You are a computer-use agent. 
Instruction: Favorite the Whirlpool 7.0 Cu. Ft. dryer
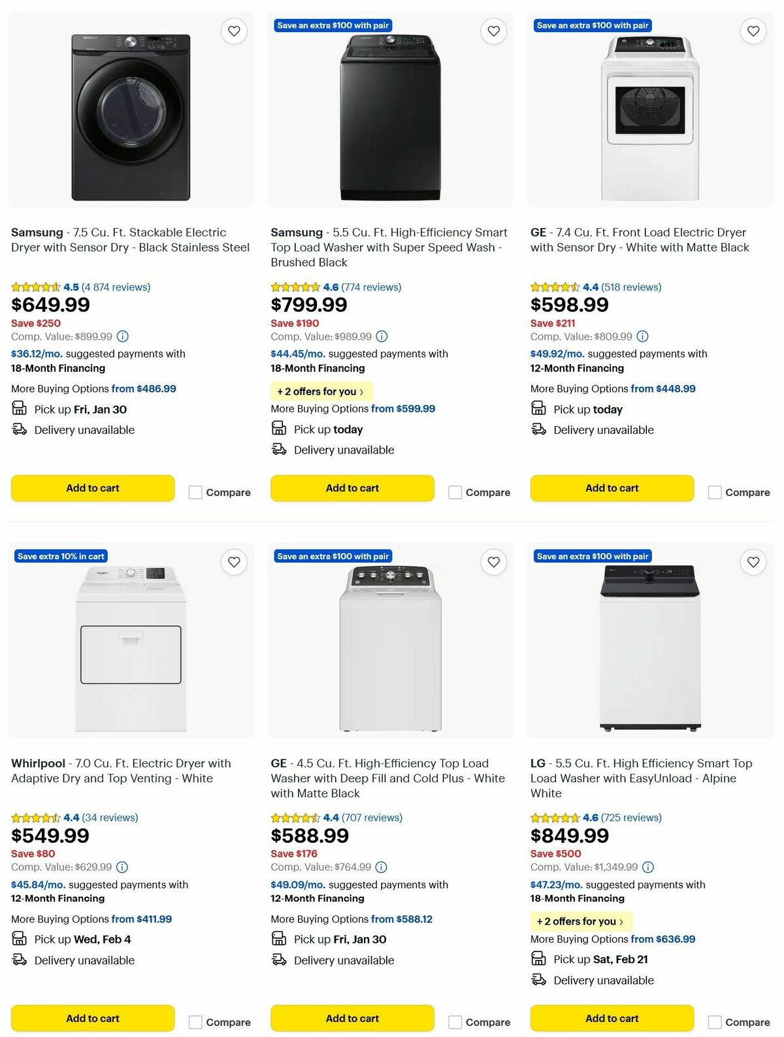point(234,561)
